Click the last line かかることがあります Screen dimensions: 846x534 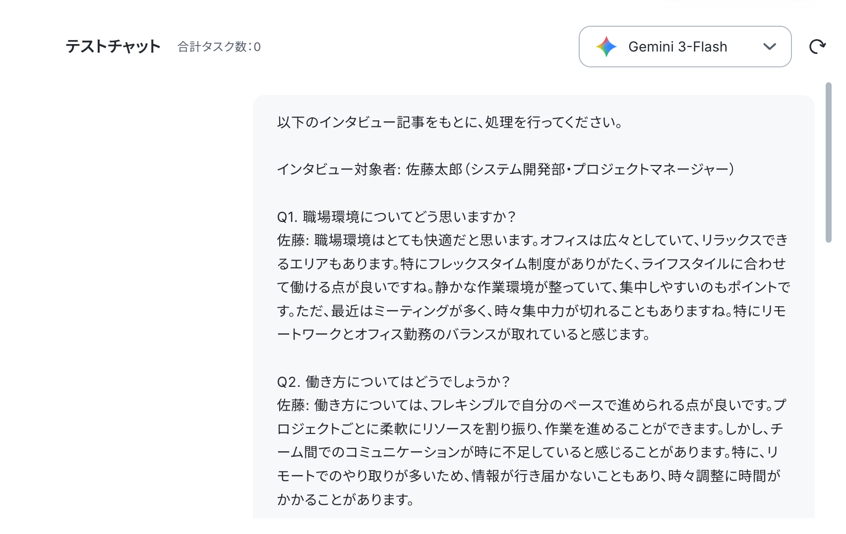point(346,499)
